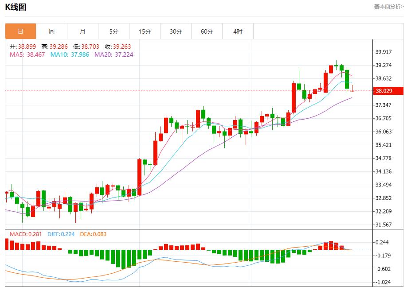Select the 5分 timeframe
This screenshot has width=407, height=287.
(x=114, y=31)
